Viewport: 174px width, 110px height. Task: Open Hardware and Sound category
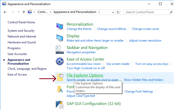click(x=22, y=42)
